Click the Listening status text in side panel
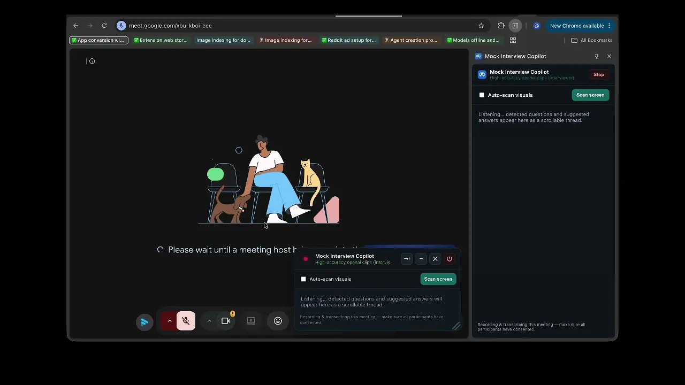This screenshot has height=385, width=685. pyautogui.click(x=534, y=117)
